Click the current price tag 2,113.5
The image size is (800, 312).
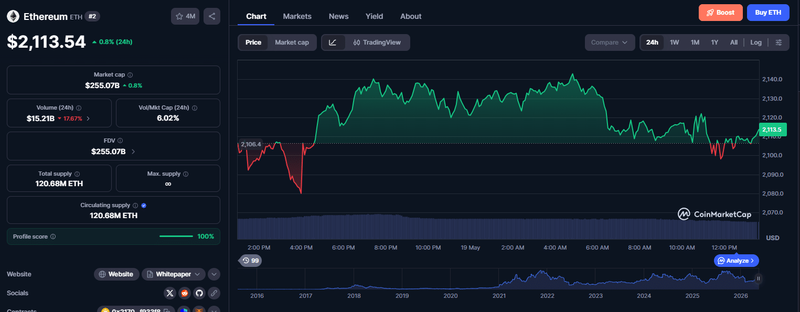772,130
